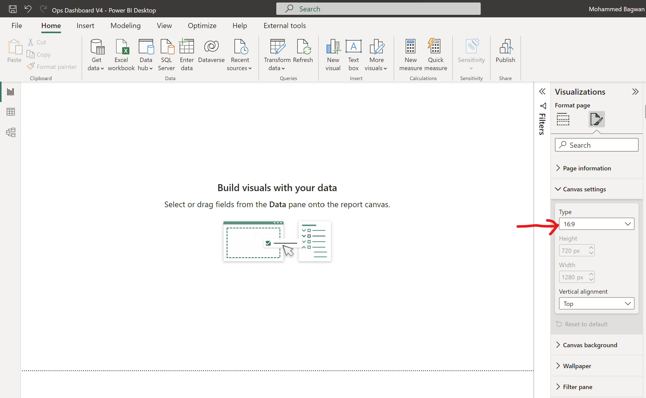This screenshot has width=646, height=398.
Task: Collapse the Canvas settings section
Action: [584, 189]
